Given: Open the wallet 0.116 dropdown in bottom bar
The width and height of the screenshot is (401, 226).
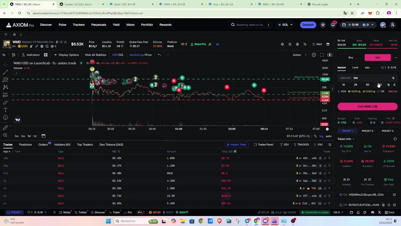Looking at the screenshot, I should (37, 213).
